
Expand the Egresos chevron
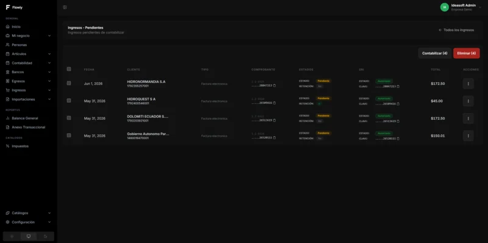[x=49, y=81]
